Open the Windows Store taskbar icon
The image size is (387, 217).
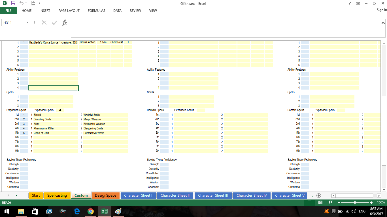[35, 211]
